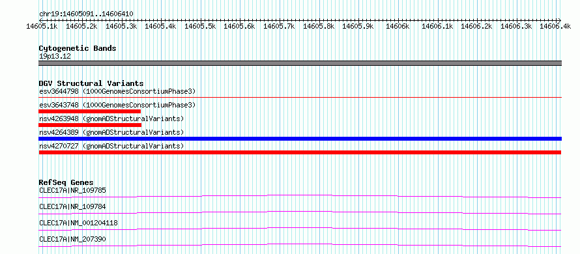Click the chr19:14605091..14606410 region label
This screenshot has width=580, height=254.
(86, 14)
